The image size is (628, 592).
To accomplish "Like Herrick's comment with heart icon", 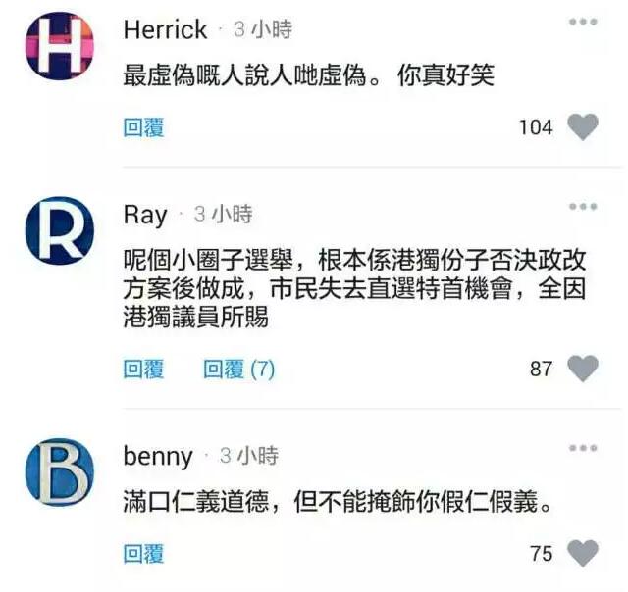I will 583,127.
